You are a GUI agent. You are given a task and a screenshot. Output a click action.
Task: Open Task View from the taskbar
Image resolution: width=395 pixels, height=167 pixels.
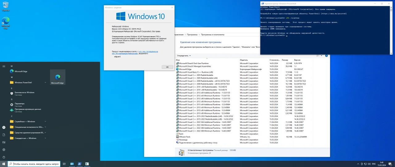(x=64, y=164)
